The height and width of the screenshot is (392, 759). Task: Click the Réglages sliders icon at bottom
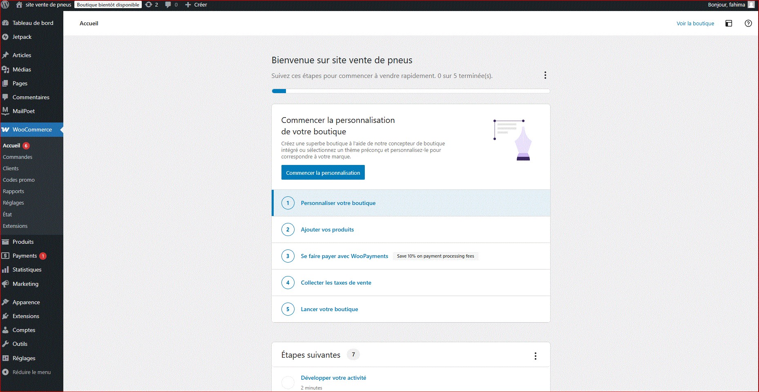tap(5, 358)
